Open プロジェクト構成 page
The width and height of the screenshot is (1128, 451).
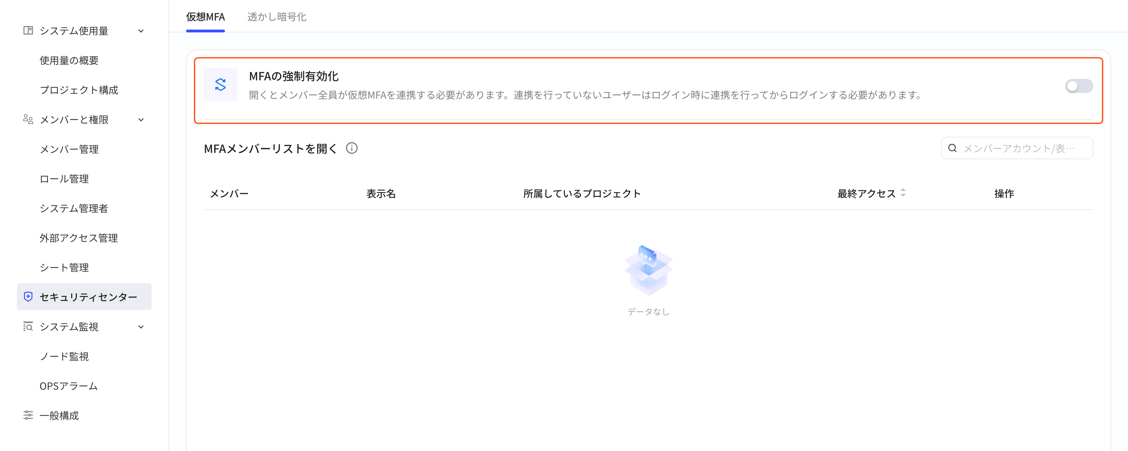click(x=79, y=90)
